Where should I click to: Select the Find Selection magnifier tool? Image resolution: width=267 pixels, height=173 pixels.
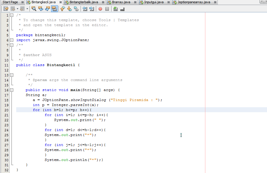[x=34, y=9]
